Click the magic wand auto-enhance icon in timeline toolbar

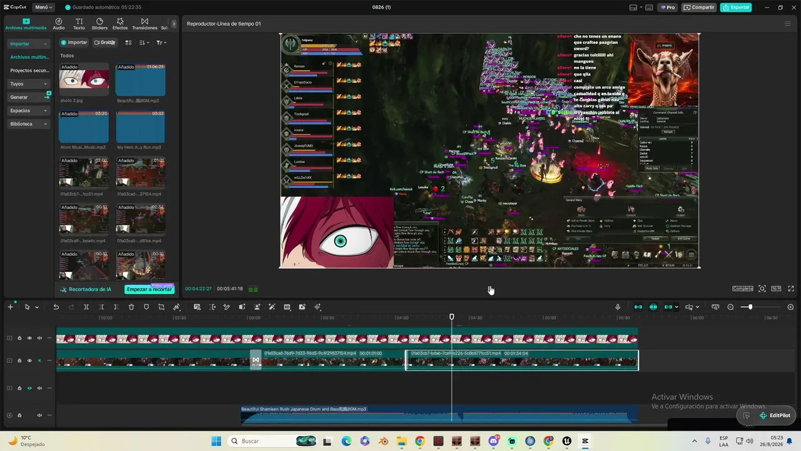(x=272, y=307)
